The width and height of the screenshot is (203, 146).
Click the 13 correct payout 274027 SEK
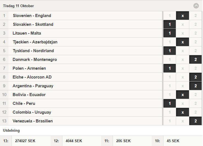(x=25, y=141)
